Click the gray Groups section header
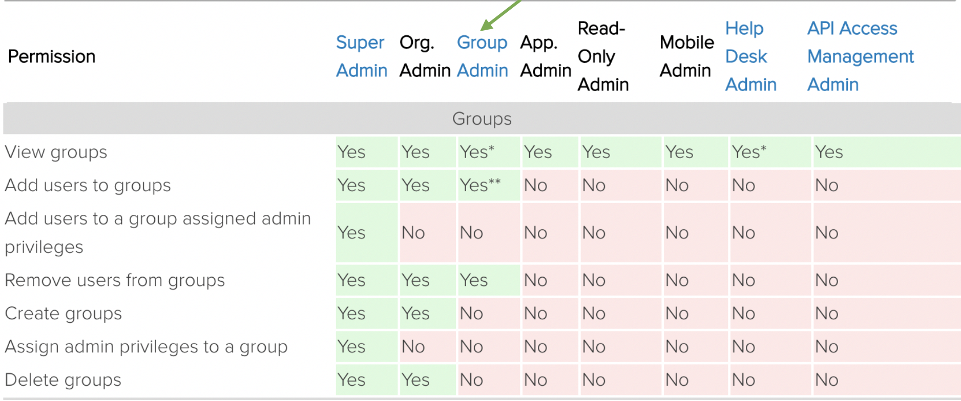The height and width of the screenshot is (401, 961). click(x=482, y=119)
